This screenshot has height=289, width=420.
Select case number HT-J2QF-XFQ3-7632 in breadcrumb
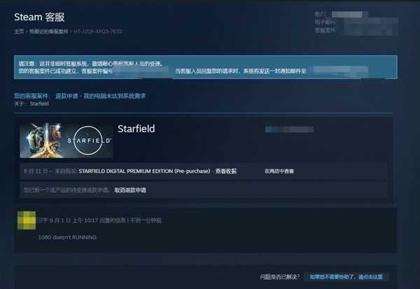click(98, 31)
